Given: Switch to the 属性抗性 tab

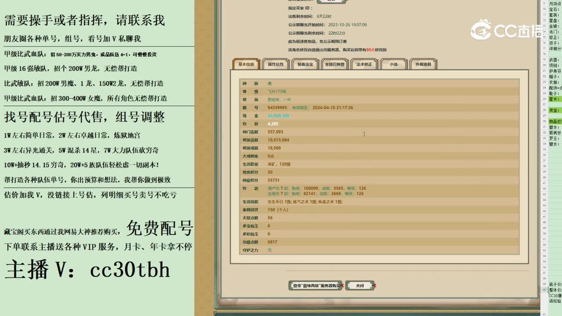Looking at the screenshot, I should (x=276, y=64).
